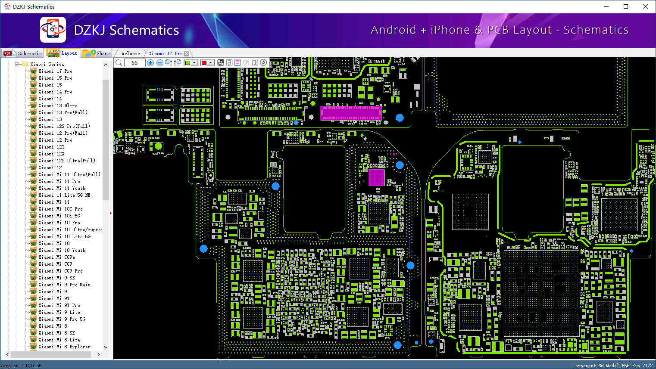Open Xiaomi Mi 9T Pro in the tree
This screenshot has width=656, height=369.
59,305
